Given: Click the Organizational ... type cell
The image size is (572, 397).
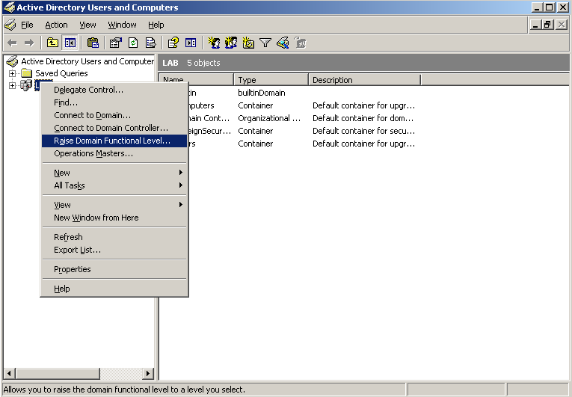Looking at the screenshot, I should pos(269,118).
